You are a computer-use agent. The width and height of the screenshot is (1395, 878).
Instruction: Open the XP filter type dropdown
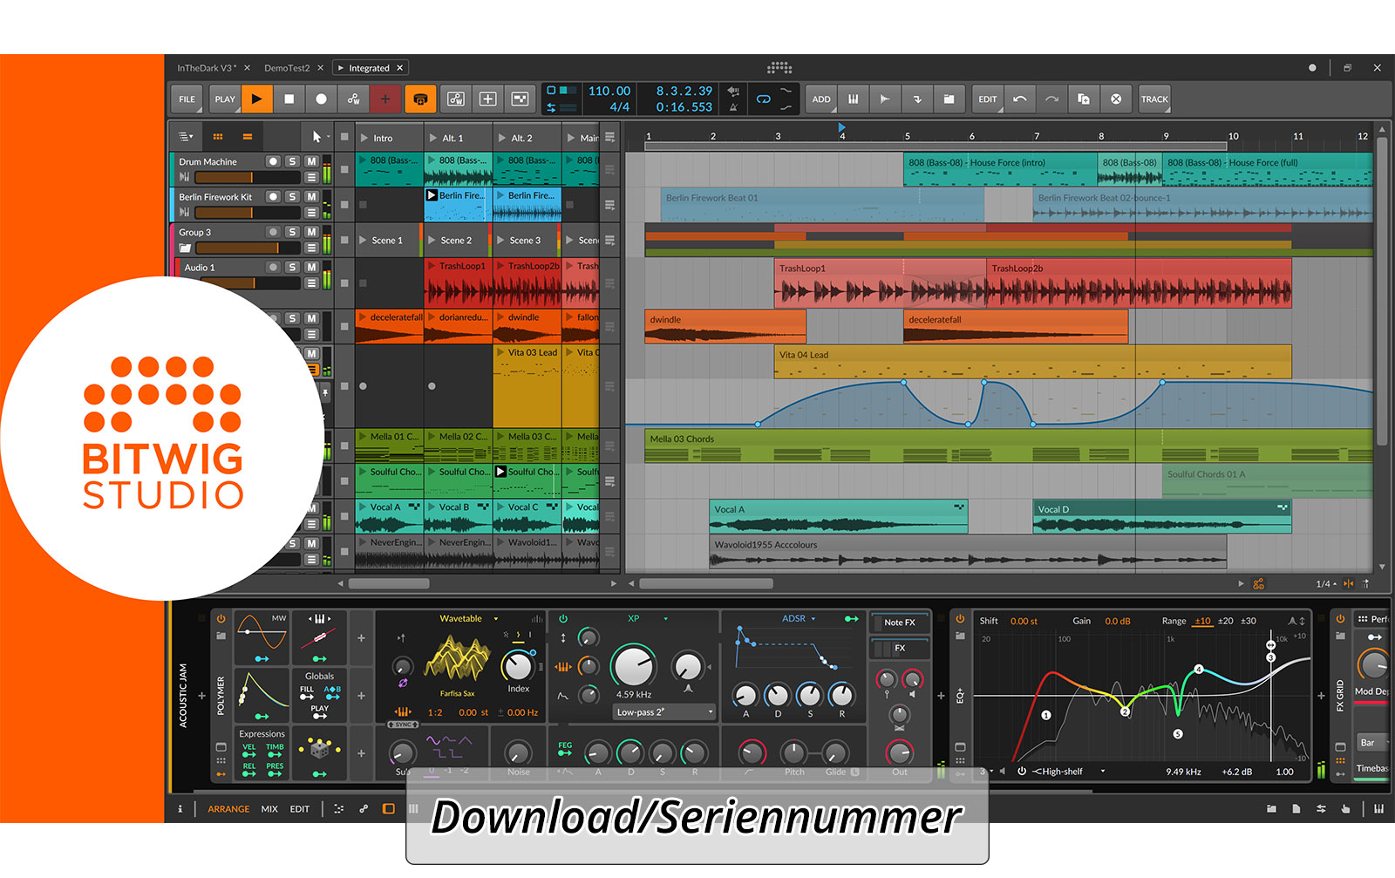(647, 619)
